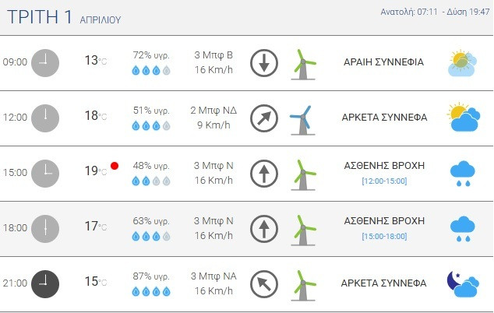
Task: Click the 09:00 clock icon
Action: 45,62
